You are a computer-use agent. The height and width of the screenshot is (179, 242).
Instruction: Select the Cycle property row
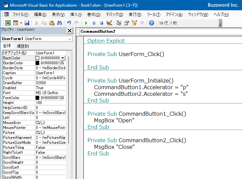(x=34, y=78)
